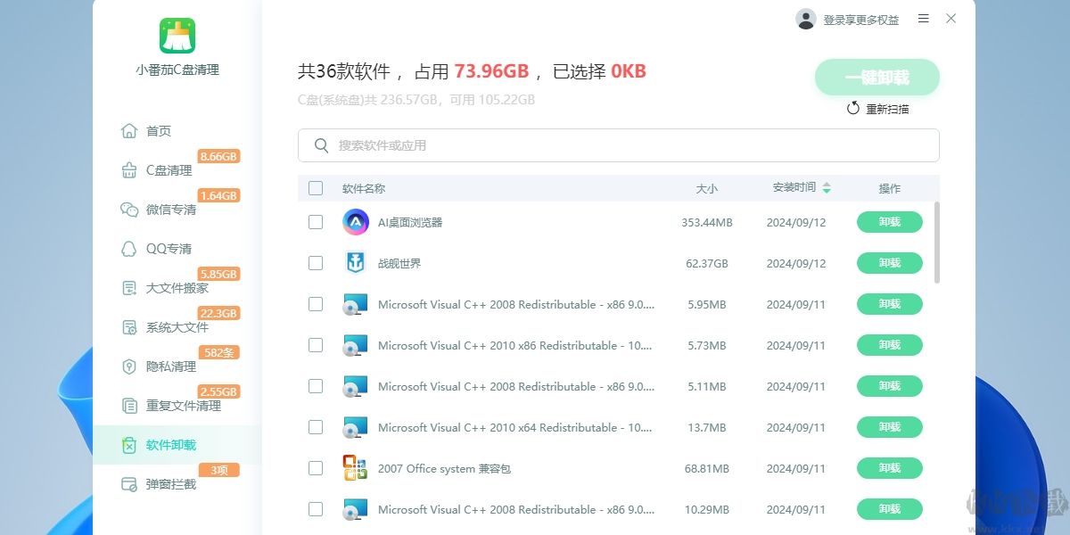Sort by 安装时间 arrow toggle
1070x535 pixels.
click(827, 188)
